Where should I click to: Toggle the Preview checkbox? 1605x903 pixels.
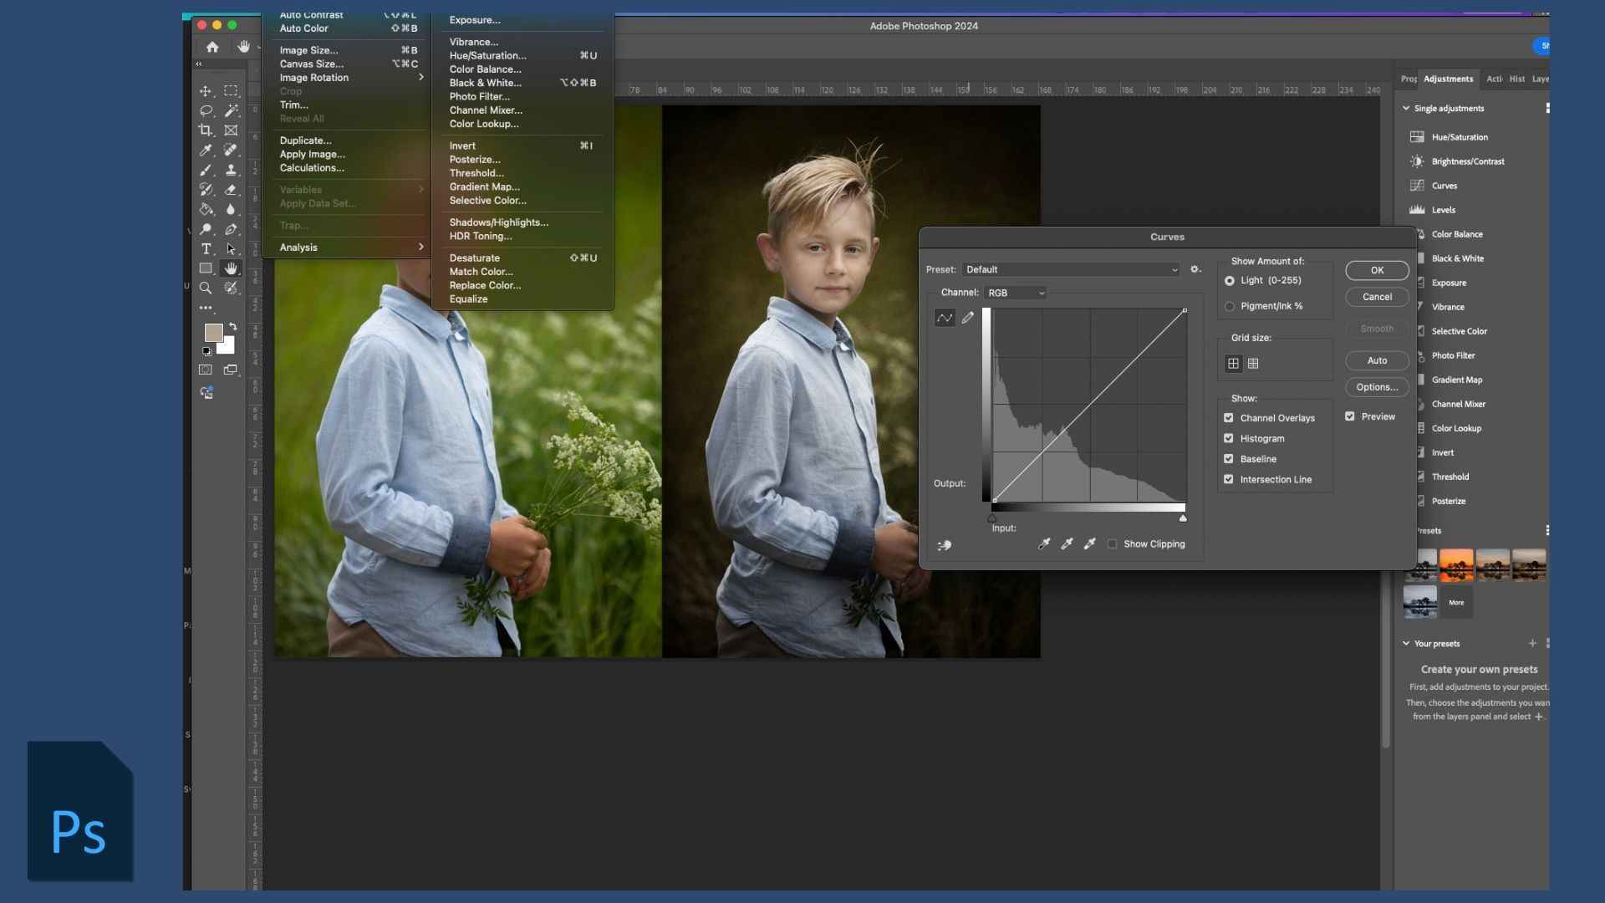pyautogui.click(x=1350, y=416)
